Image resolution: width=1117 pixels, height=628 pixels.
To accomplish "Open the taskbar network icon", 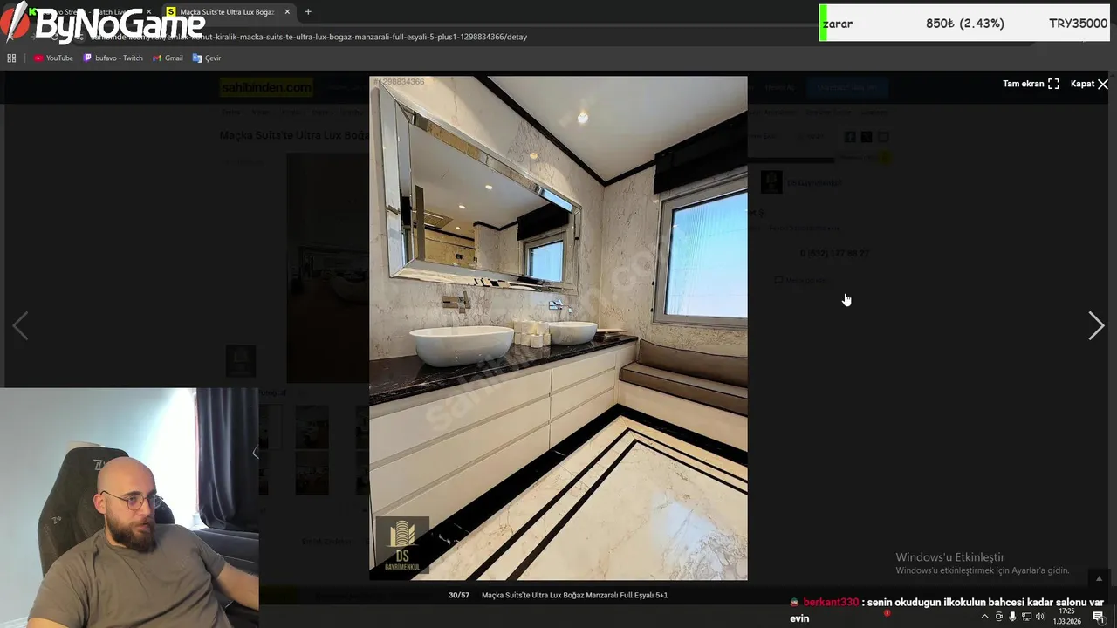I will pos(1026,617).
